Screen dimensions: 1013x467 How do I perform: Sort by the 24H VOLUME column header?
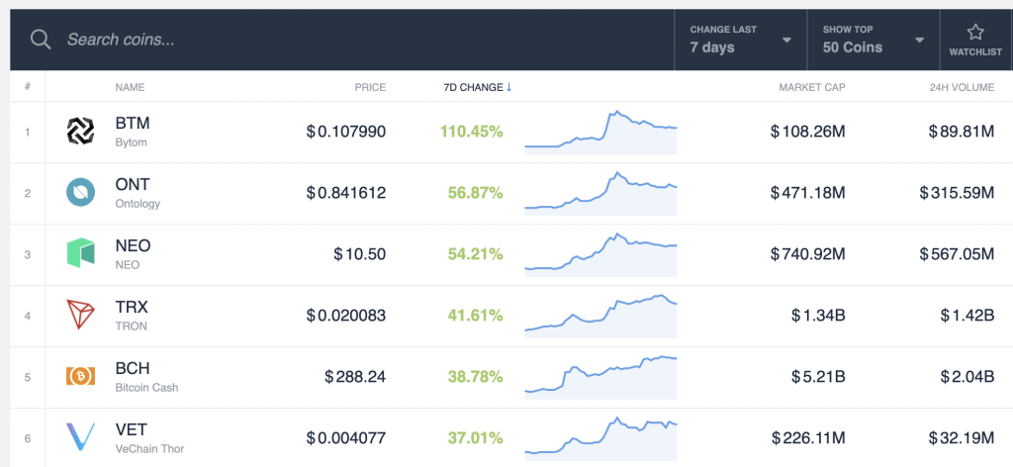pos(962,87)
